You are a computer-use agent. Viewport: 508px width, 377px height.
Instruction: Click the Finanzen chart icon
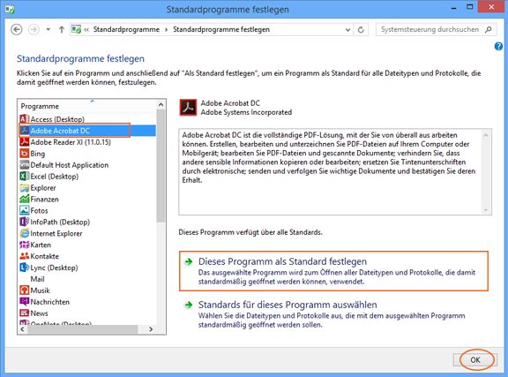(25, 199)
